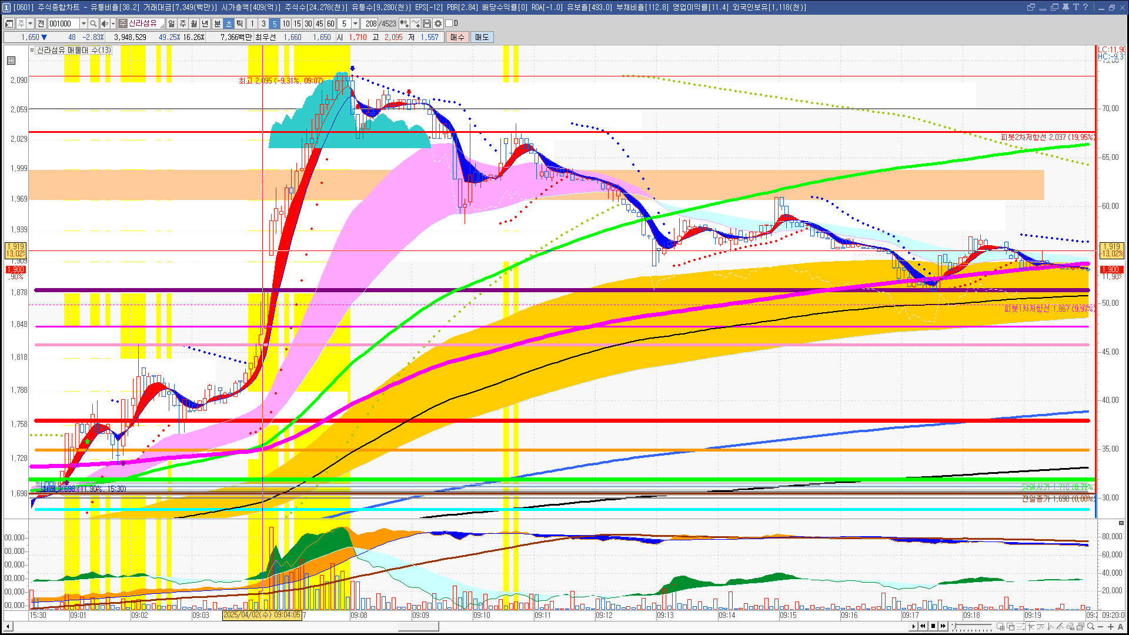
Task: Open the stock code 001000 dropdown arrow
Action: [x=83, y=24]
